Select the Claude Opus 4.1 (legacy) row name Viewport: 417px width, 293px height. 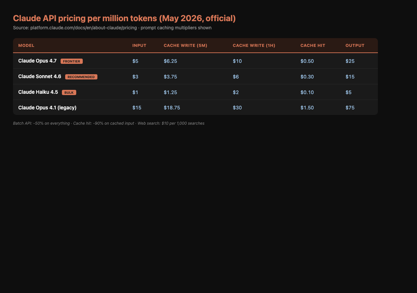(x=47, y=107)
